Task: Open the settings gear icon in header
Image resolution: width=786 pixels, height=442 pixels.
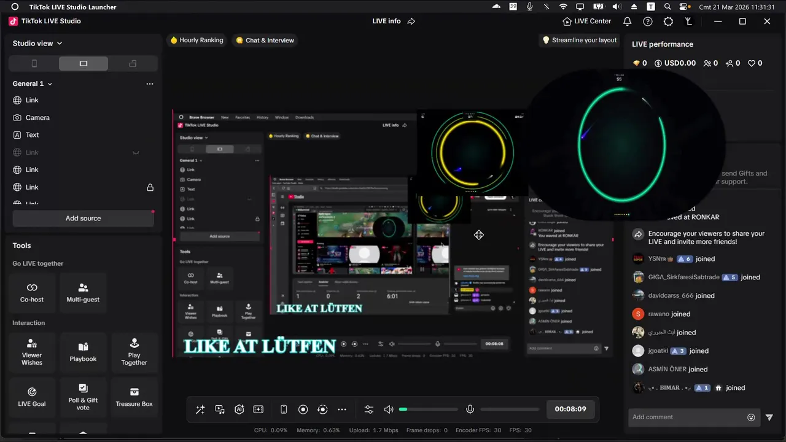Action: click(x=669, y=21)
